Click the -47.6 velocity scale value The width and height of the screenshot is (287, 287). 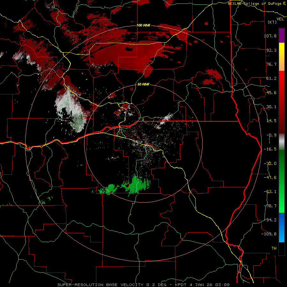pos(270,178)
